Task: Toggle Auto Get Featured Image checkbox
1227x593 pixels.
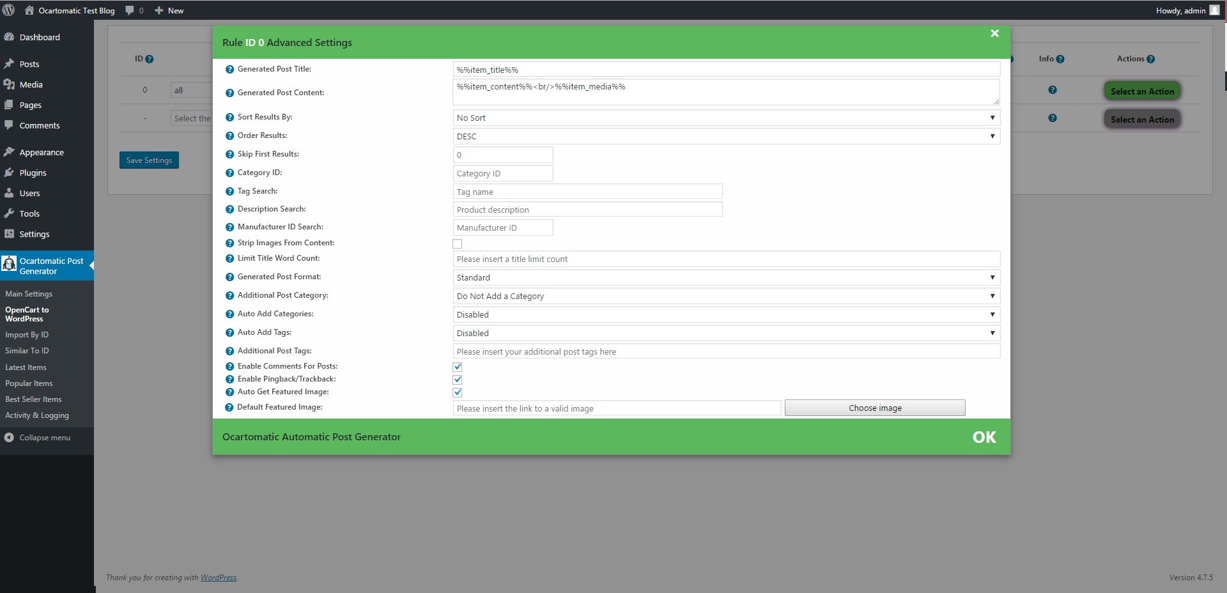Action: click(x=458, y=392)
